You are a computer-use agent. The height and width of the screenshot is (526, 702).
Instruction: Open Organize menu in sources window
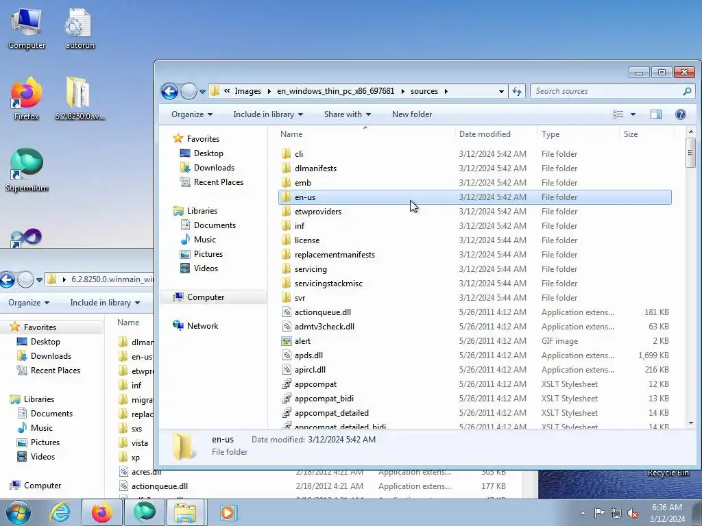point(192,114)
